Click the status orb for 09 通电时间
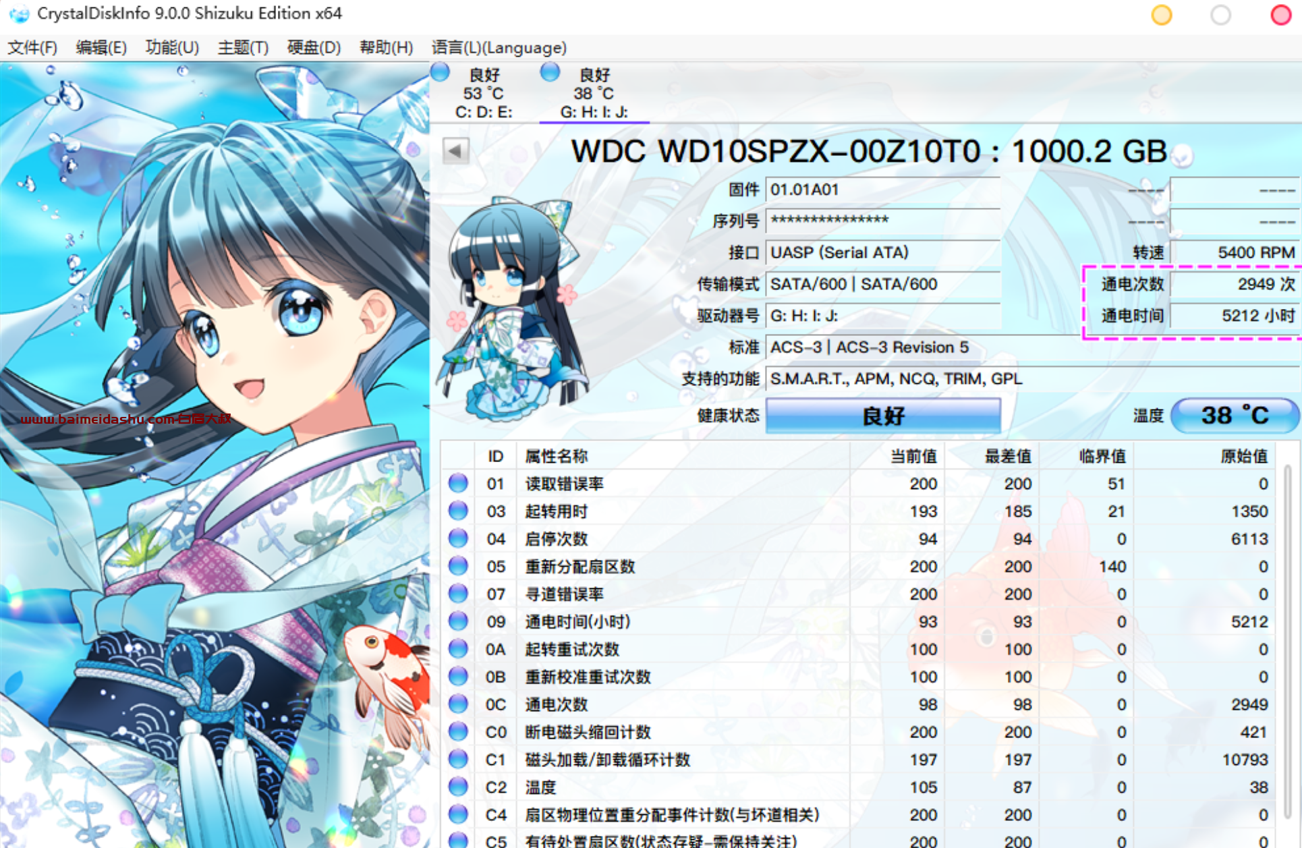Screen dimensions: 1302x848 (x=458, y=621)
